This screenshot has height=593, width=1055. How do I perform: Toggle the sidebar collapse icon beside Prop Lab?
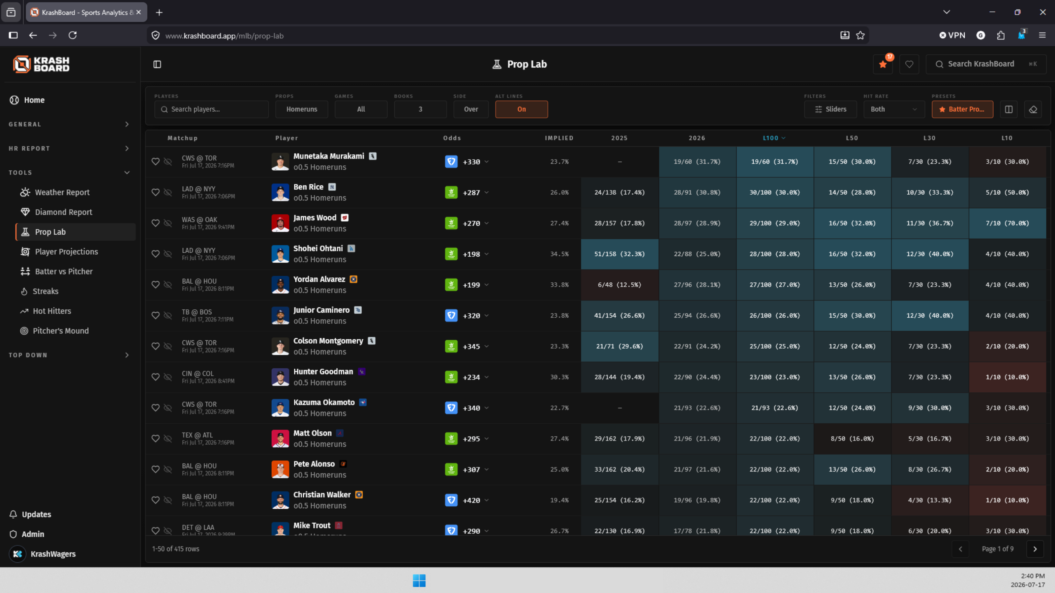point(157,64)
